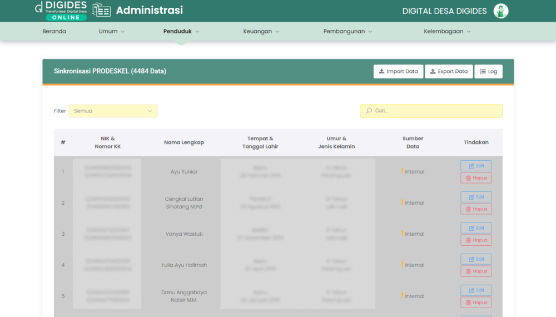Screen dimensions: 556x317
Task: Open the Log list
Action: tap(488, 71)
